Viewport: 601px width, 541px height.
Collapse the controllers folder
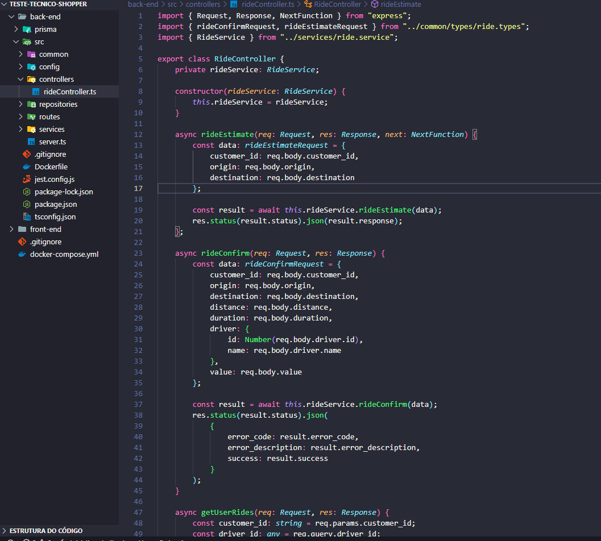[21, 80]
